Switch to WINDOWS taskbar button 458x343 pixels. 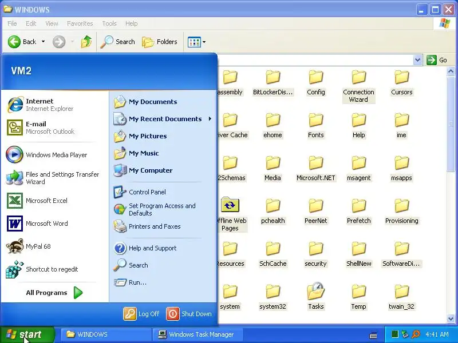[106, 334]
